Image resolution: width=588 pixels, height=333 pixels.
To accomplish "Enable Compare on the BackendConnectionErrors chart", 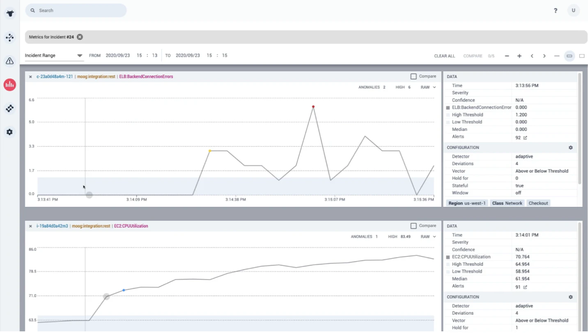I will (x=413, y=76).
